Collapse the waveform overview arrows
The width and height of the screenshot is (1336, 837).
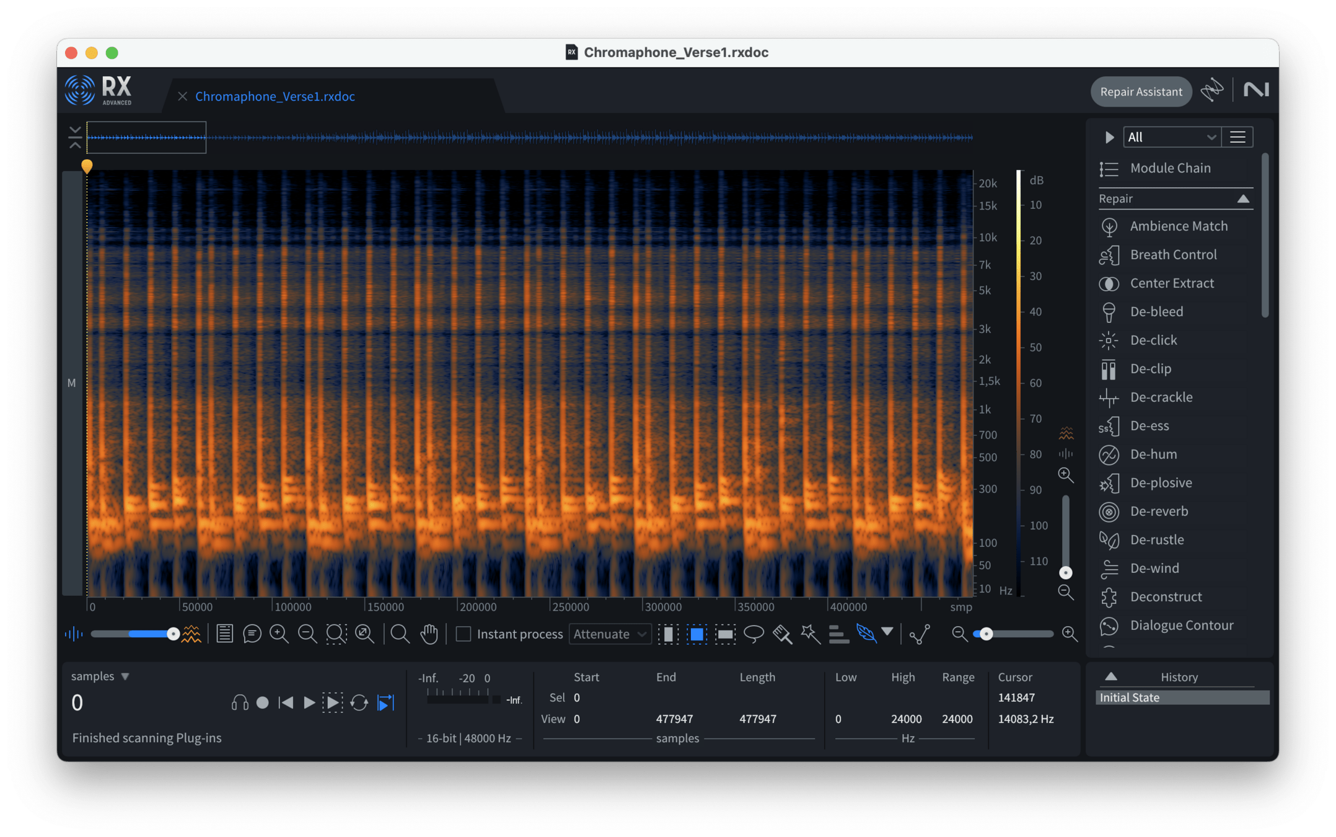pyautogui.click(x=75, y=138)
